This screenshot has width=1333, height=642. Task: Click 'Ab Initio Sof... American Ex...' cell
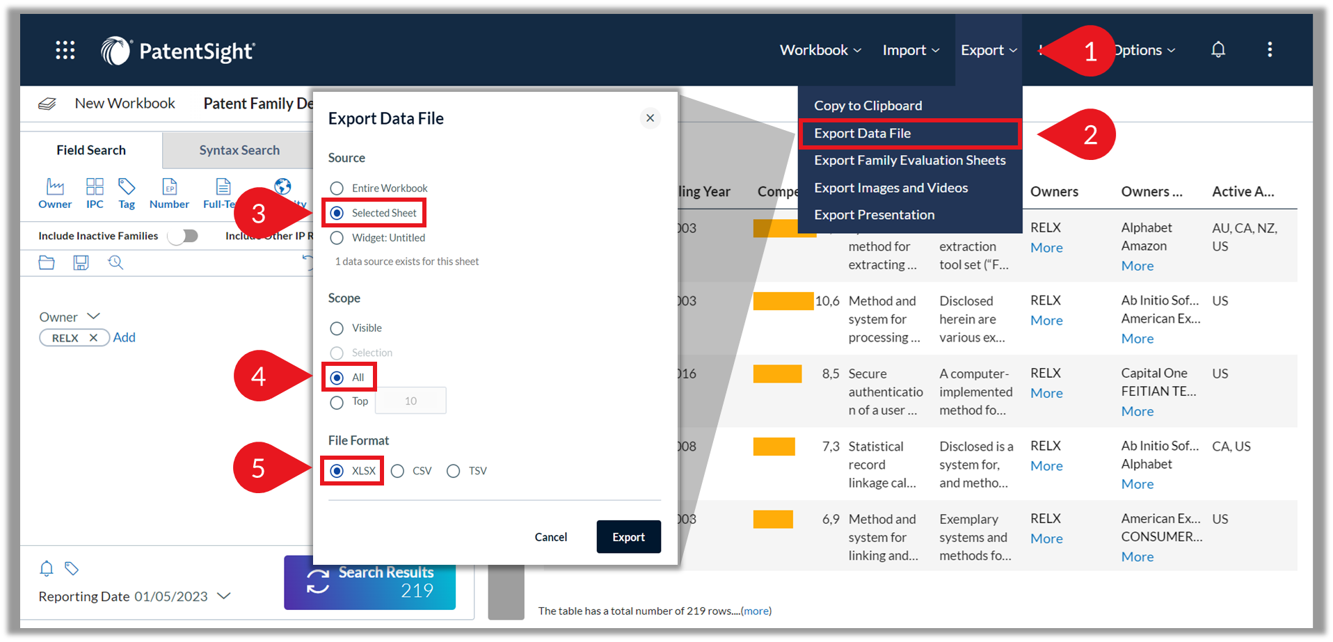pos(1160,310)
